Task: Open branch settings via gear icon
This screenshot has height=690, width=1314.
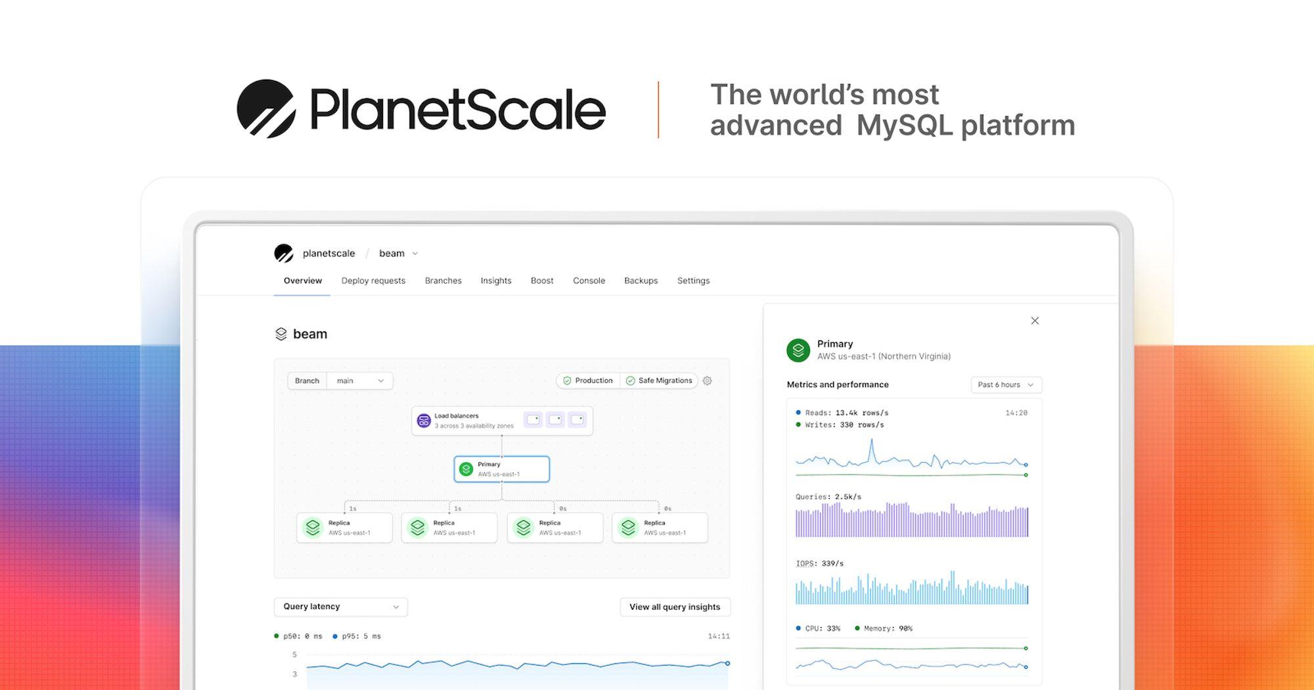Action: point(707,380)
